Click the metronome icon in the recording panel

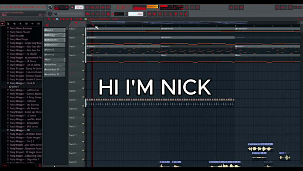pos(87,7)
